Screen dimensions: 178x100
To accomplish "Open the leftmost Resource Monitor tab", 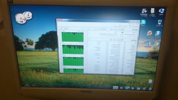I will pyautogui.click(x=115, y=26).
